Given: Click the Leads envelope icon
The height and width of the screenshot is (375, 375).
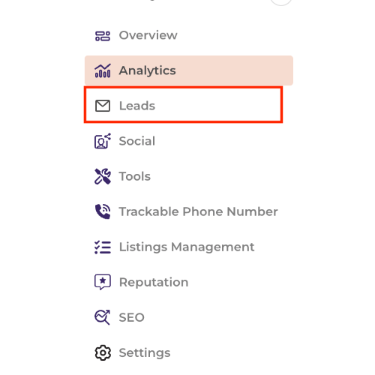Looking at the screenshot, I should click(103, 106).
